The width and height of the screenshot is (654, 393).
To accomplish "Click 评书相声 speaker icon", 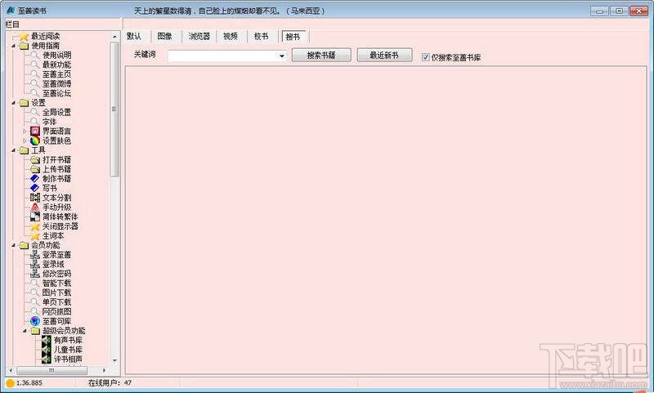I will tap(47, 360).
